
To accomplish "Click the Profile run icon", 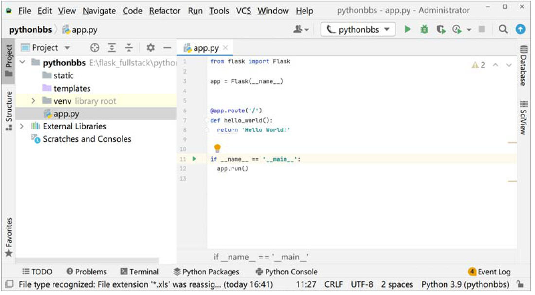I will [457, 29].
